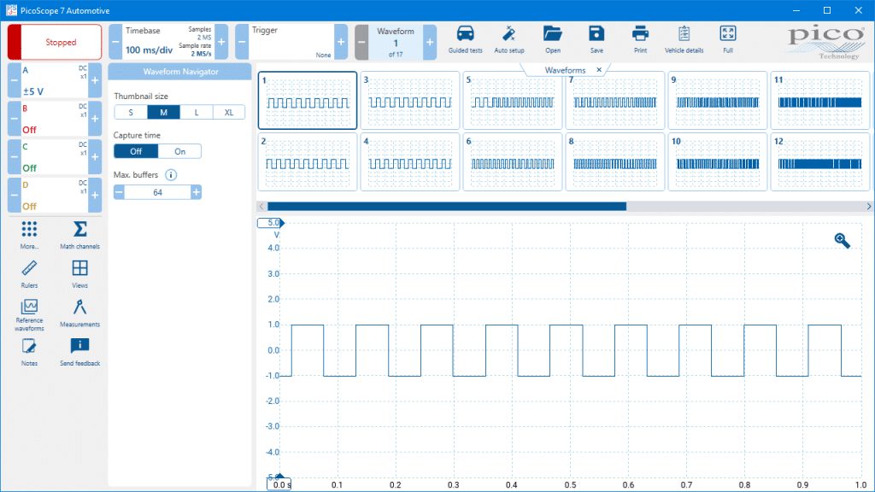Select waveform thumbnail 11
The image size is (875, 492).
[x=819, y=101]
